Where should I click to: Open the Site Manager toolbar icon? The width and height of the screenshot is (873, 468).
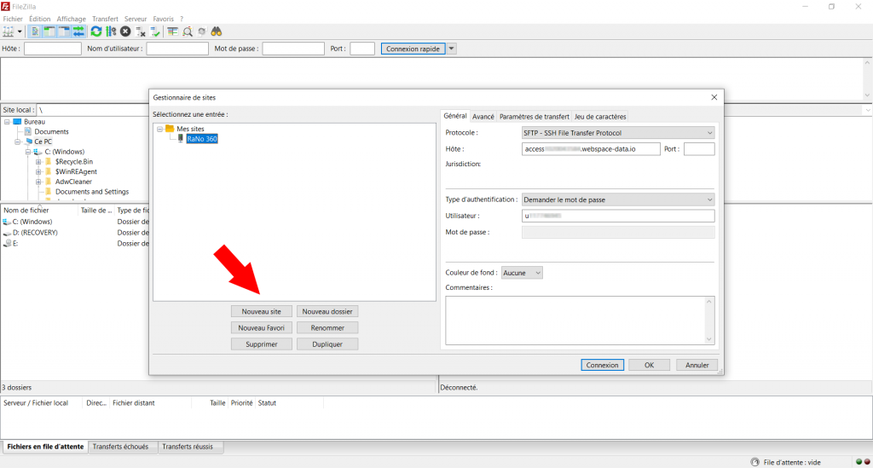pyautogui.click(x=9, y=32)
